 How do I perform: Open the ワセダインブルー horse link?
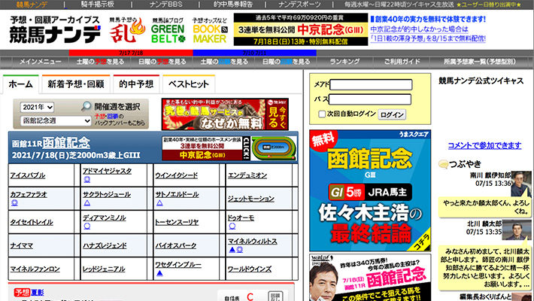[x=178, y=265]
